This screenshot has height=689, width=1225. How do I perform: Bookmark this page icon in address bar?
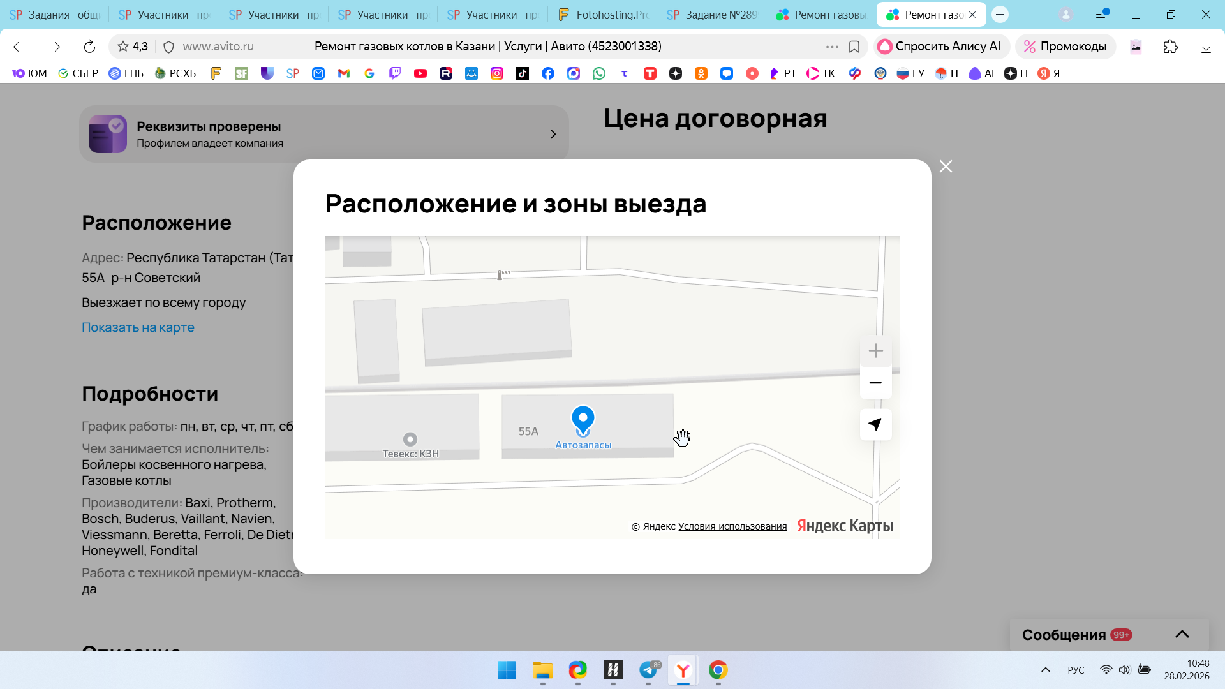click(854, 47)
